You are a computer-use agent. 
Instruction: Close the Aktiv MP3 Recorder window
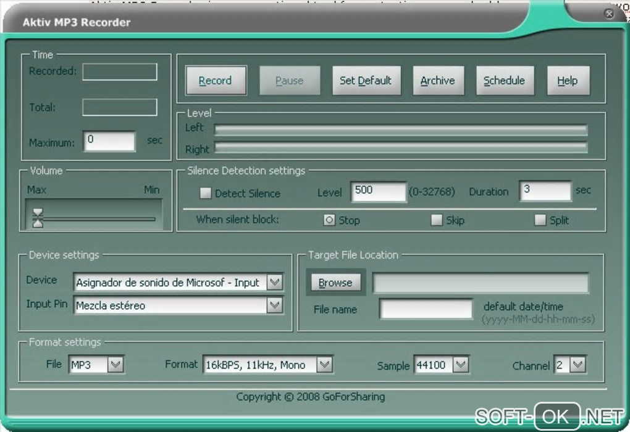[x=609, y=14]
